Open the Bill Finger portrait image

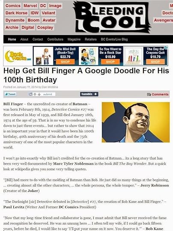(x=136, y=122)
